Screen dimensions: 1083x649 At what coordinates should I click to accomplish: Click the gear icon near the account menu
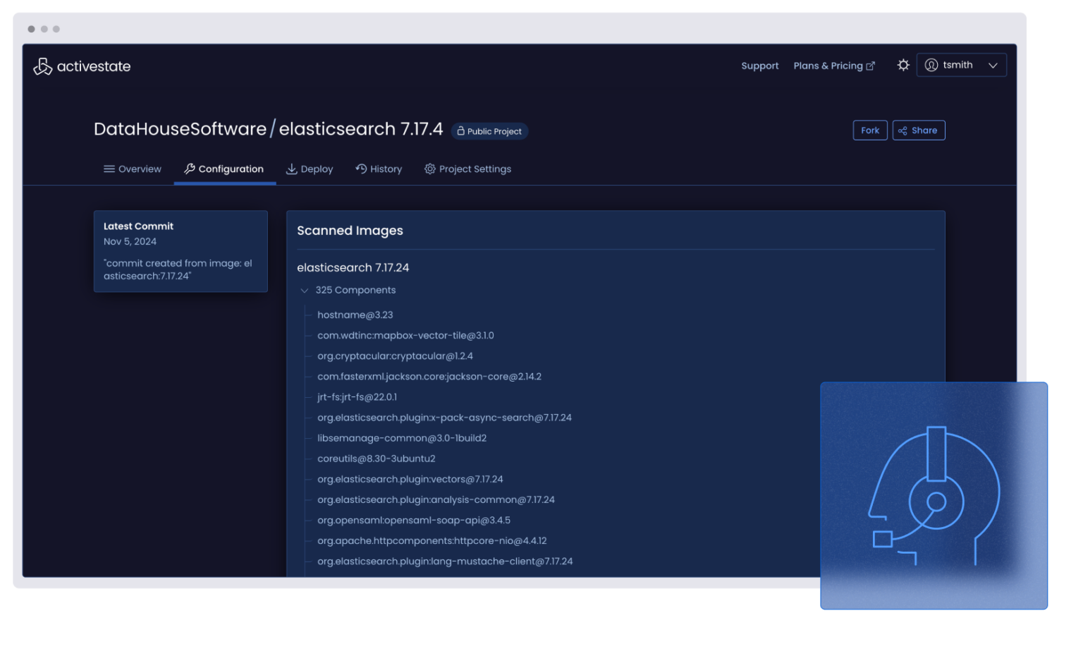click(x=903, y=65)
